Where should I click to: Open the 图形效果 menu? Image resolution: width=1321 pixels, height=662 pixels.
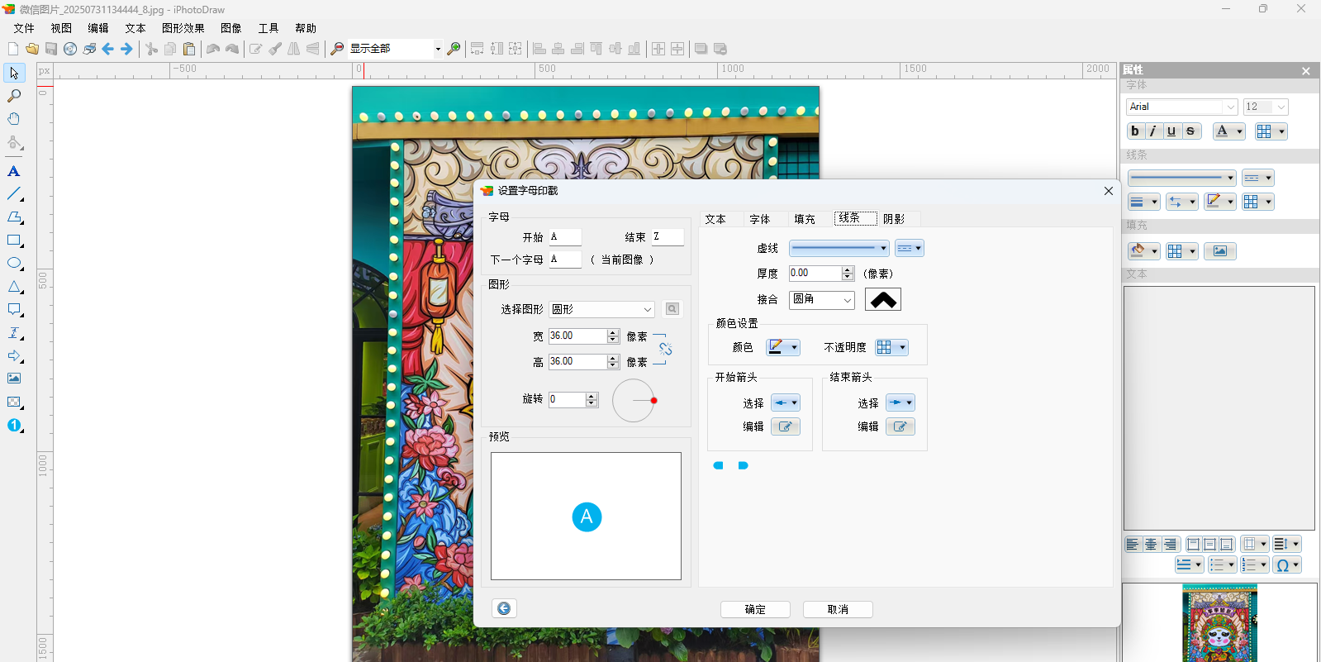[x=183, y=28]
